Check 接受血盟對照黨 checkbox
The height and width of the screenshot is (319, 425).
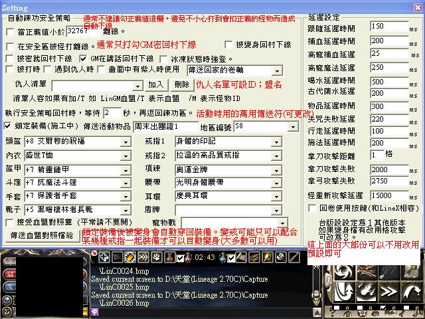tap(9, 223)
